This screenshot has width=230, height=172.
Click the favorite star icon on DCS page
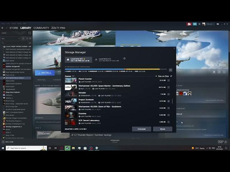224,72
